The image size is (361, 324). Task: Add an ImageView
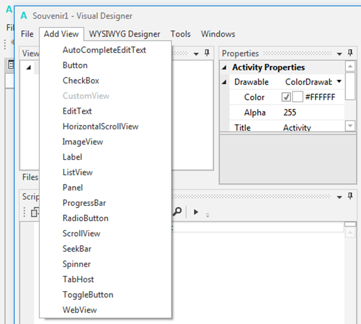click(x=105, y=142)
